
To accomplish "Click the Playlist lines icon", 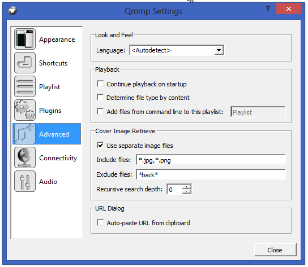I will [x=25, y=86].
